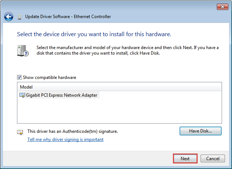Cancel the driver installation

pos(213,159)
